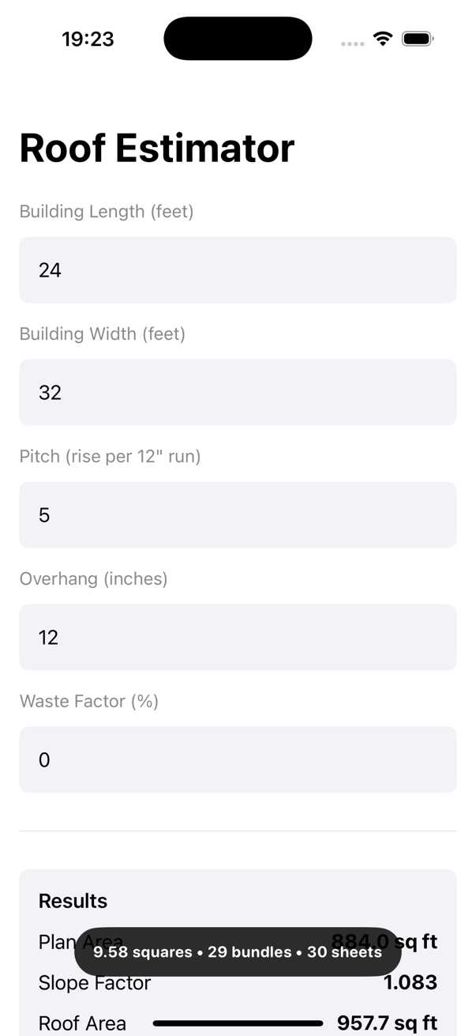Tap the Roof Estimator title
The image size is (476, 1036).
pos(156,147)
